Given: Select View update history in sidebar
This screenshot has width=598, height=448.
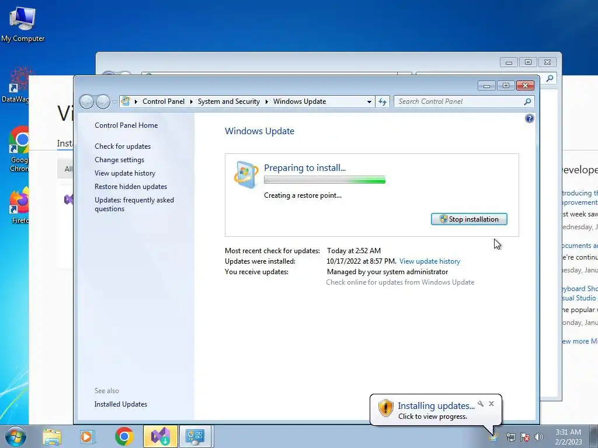Looking at the screenshot, I should pyautogui.click(x=125, y=173).
